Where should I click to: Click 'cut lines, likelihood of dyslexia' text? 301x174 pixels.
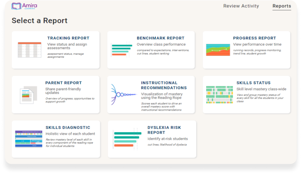(x=167, y=145)
